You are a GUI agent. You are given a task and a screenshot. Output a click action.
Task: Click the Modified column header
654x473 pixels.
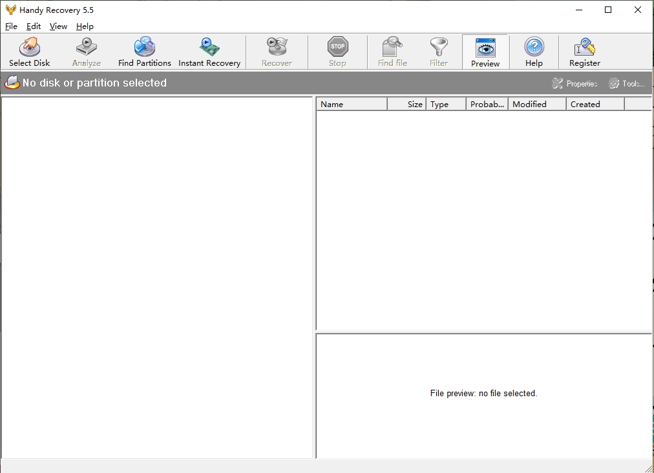point(536,104)
